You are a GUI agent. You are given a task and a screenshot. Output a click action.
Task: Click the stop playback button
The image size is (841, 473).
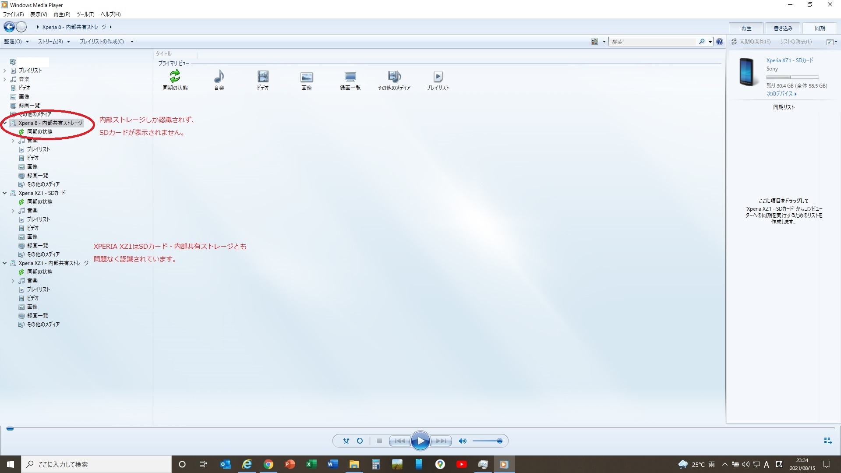[x=379, y=441]
